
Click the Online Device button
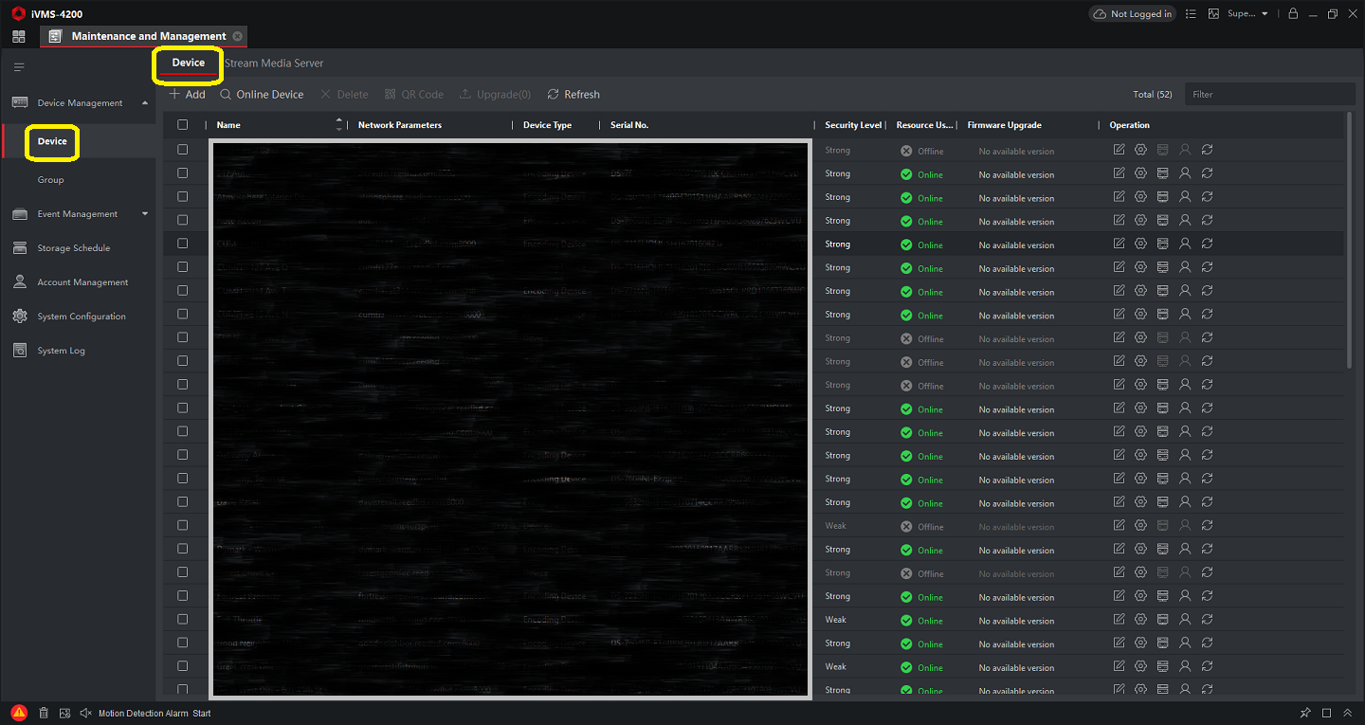tap(262, 95)
